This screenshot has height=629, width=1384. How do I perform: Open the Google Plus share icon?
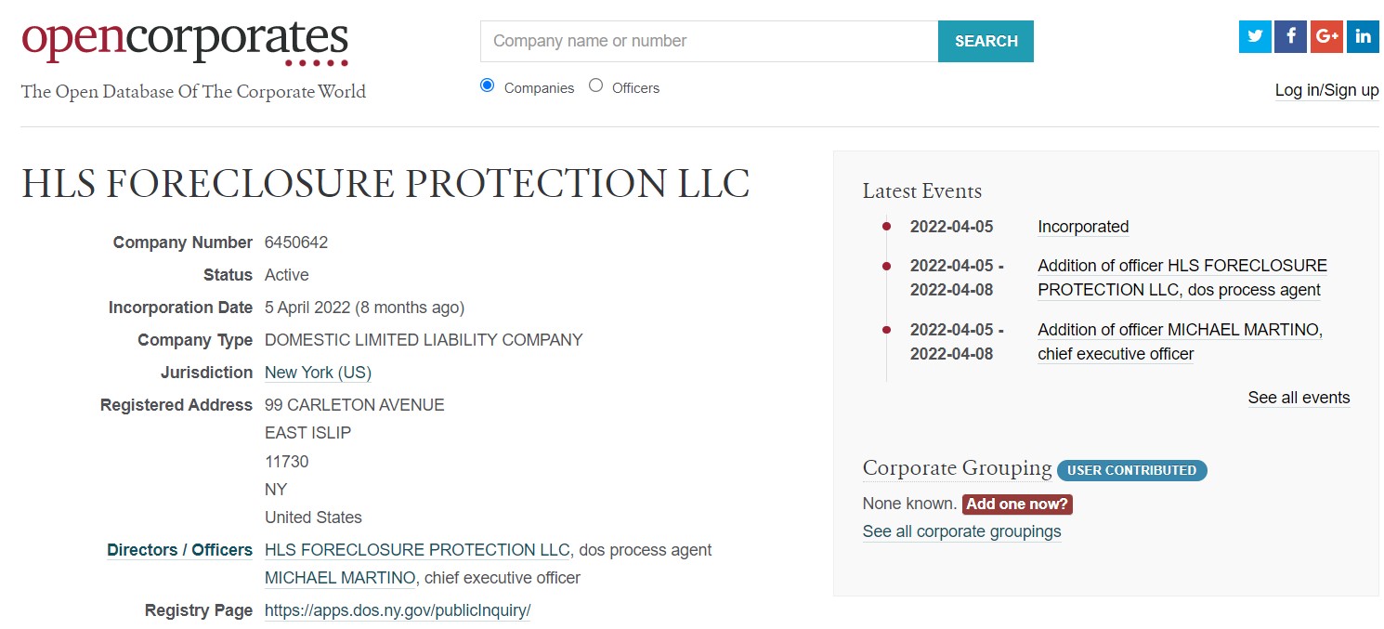[1326, 36]
